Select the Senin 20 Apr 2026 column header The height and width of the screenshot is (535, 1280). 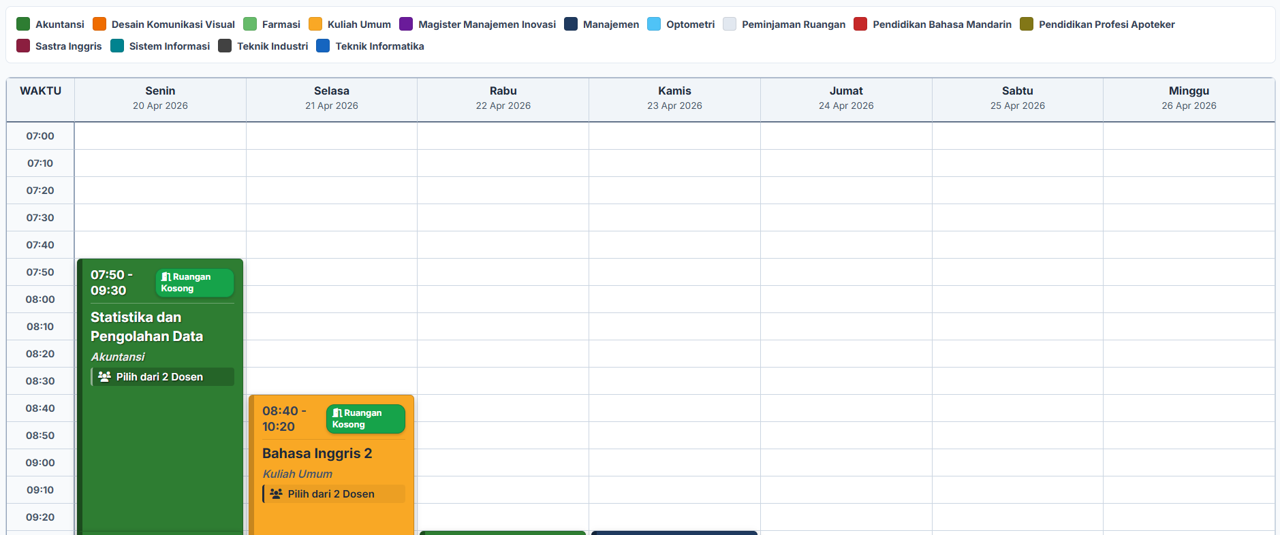(160, 98)
